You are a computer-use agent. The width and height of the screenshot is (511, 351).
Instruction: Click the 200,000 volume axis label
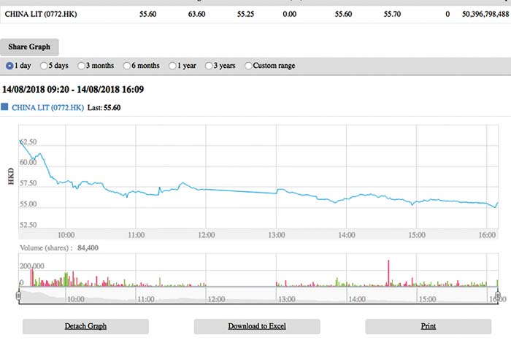coord(31,266)
